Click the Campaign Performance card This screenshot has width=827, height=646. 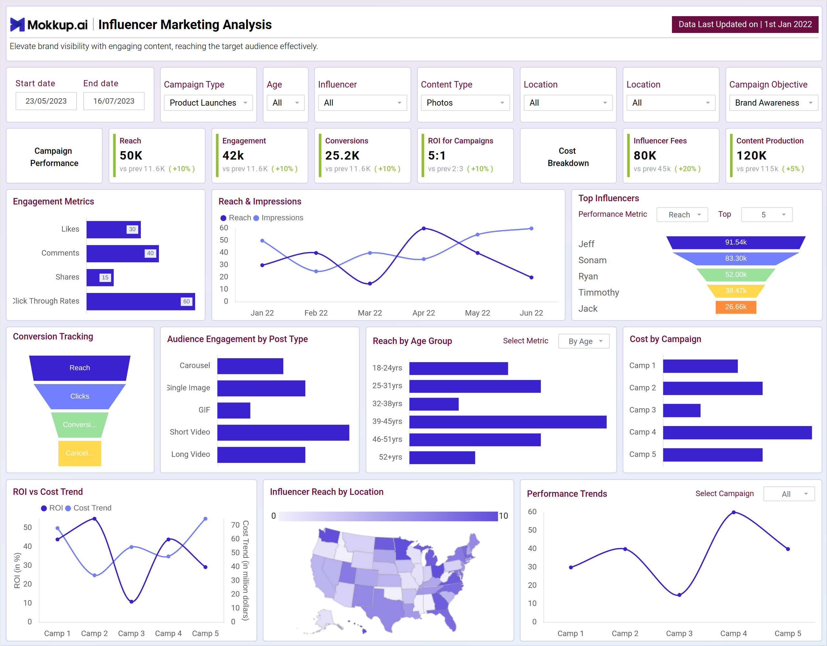click(x=54, y=156)
